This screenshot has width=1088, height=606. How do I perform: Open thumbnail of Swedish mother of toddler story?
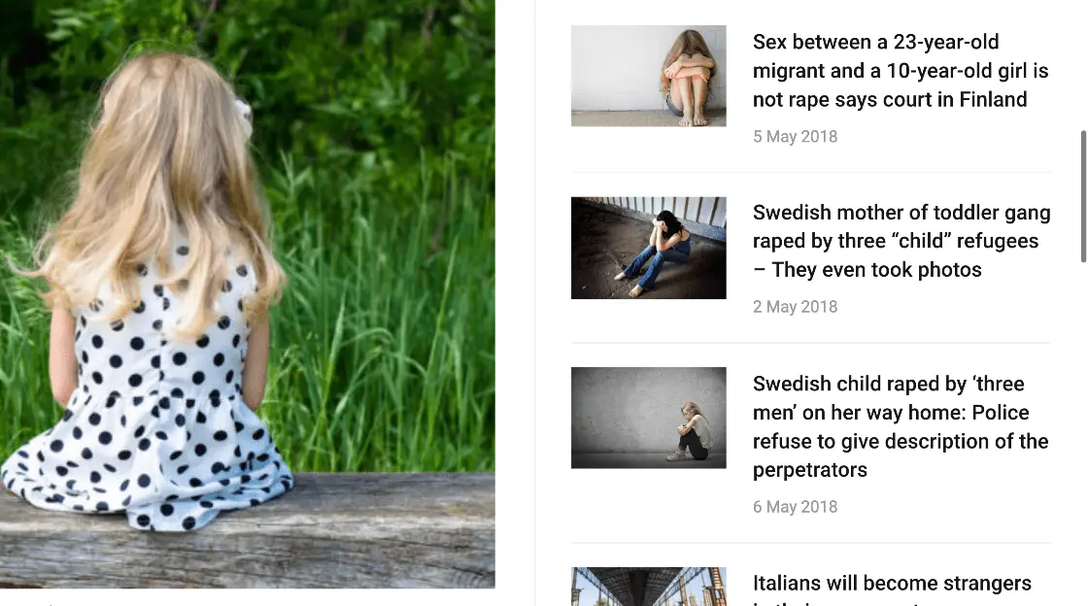click(x=648, y=248)
